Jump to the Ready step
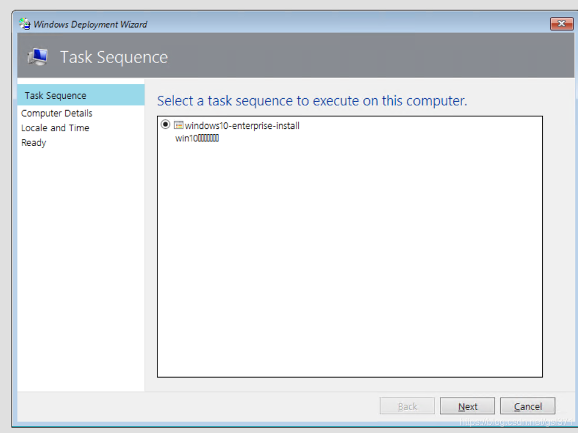 pyautogui.click(x=34, y=143)
